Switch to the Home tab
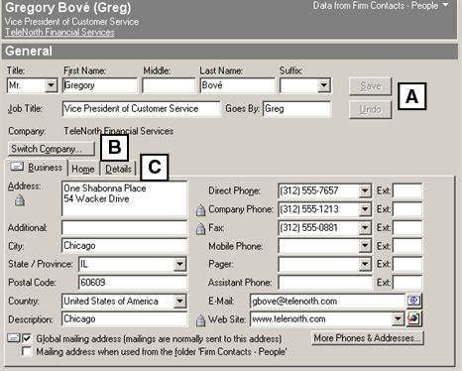Screen dimensions: 462x371 click(x=83, y=169)
